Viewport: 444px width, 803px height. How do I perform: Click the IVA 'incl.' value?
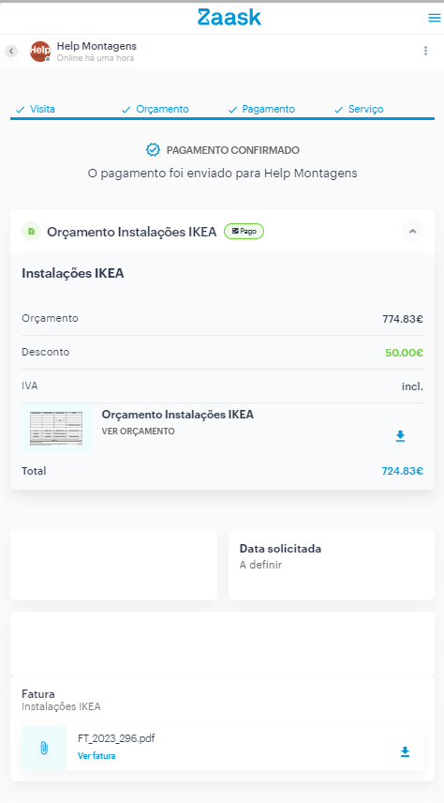(412, 386)
